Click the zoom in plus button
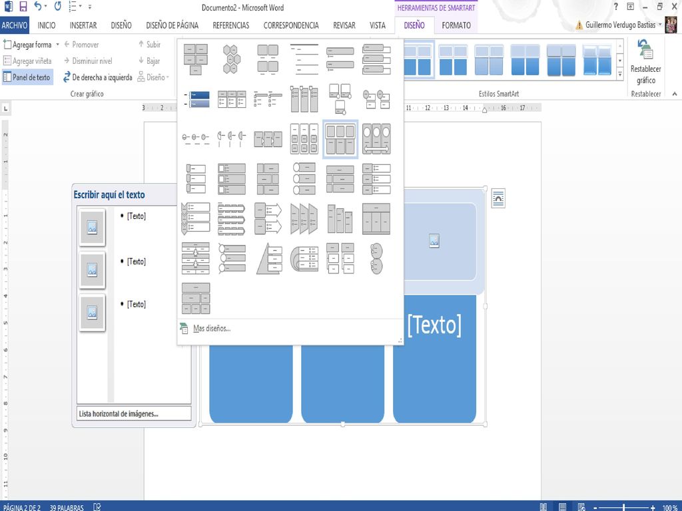Viewport: 682px width, 511px height. pyautogui.click(x=653, y=507)
